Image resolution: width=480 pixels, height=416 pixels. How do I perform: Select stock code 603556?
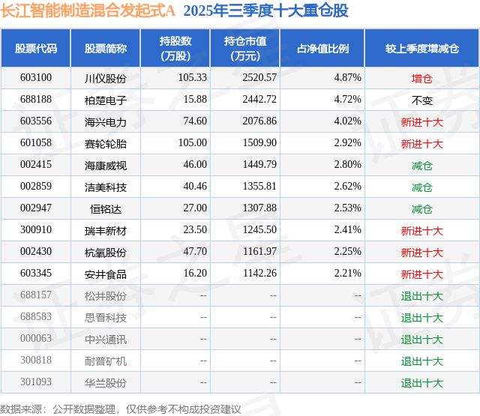(36, 121)
